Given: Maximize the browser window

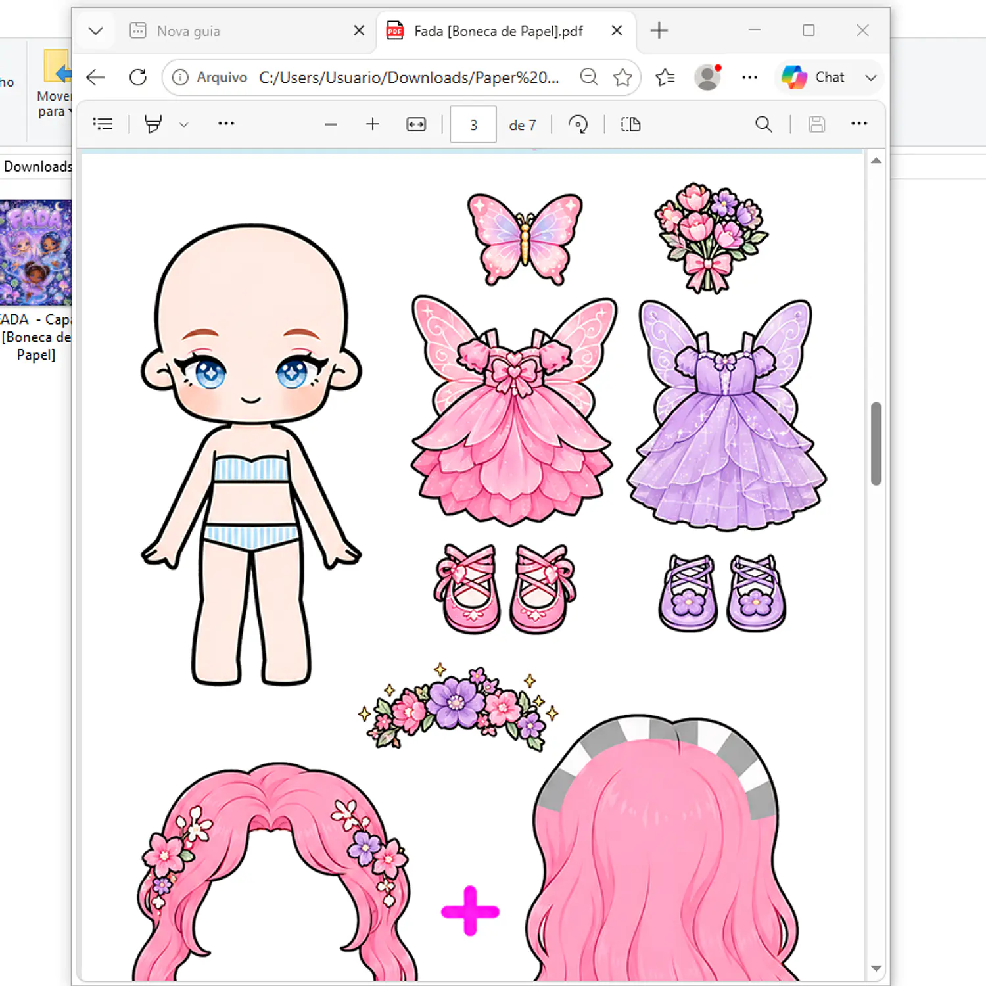Looking at the screenshot, I should (809, 30).
